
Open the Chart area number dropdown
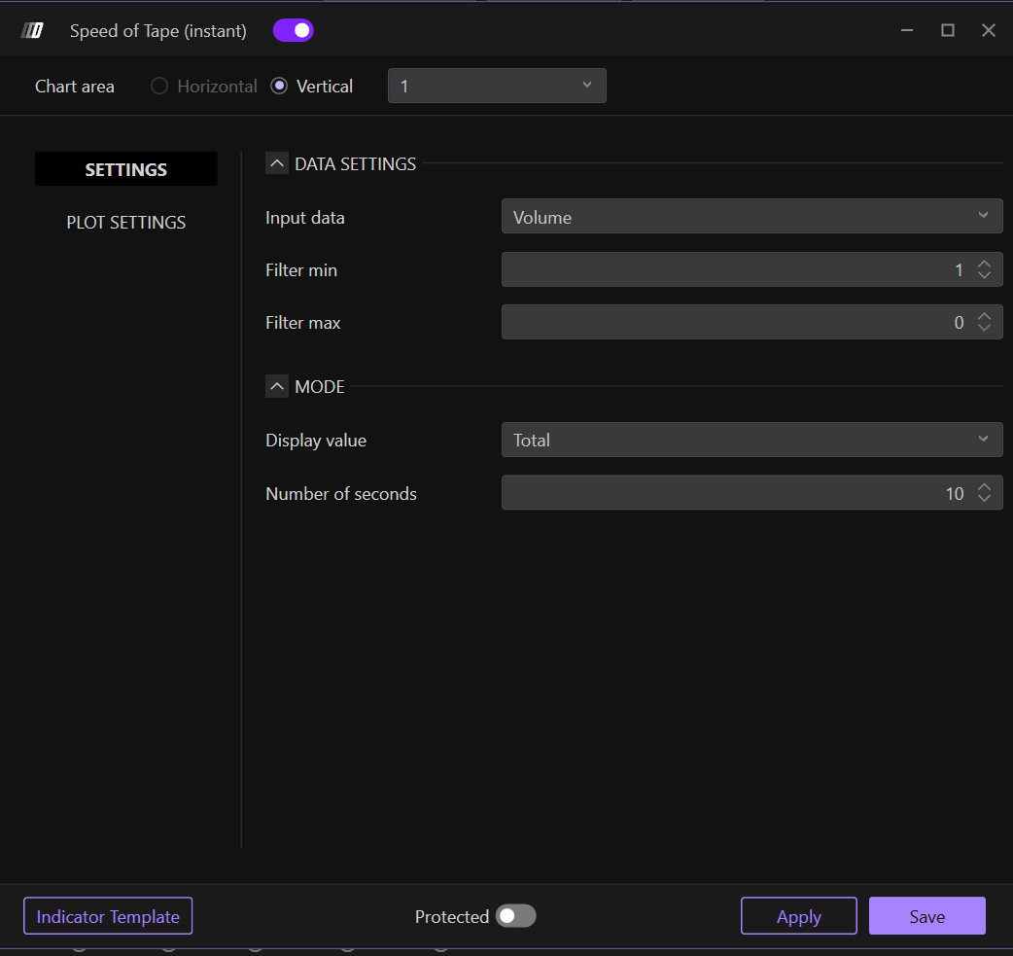(497, 86)
